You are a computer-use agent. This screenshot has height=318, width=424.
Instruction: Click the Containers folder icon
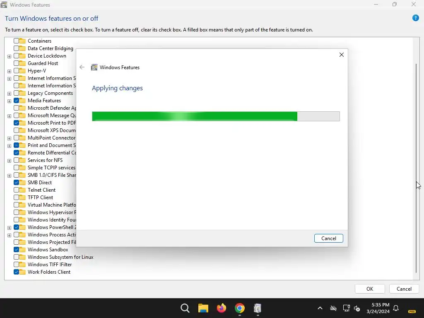pos(22,41)
